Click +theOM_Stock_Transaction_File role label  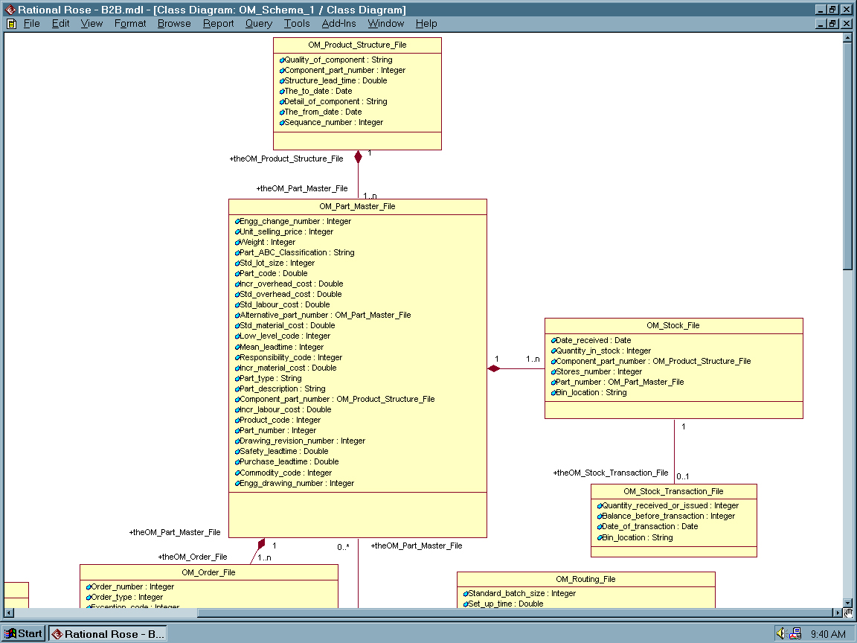[x=611, y=473]
